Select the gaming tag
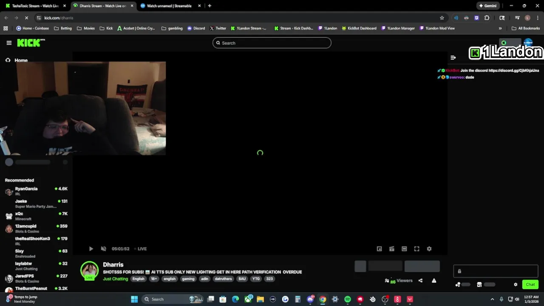This screenshot has height=306, width=544. (188, 279)
